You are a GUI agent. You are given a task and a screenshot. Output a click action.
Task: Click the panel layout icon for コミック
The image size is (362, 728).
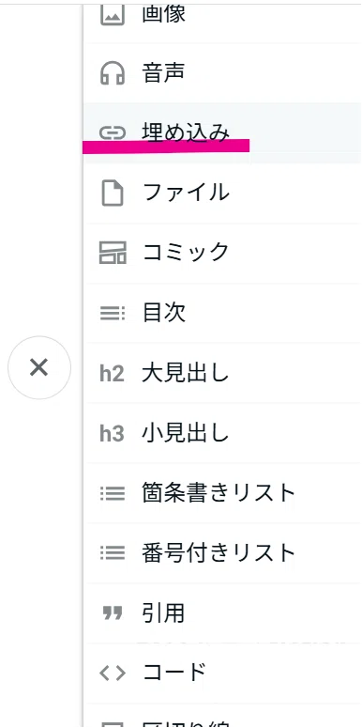coord(113,253)
